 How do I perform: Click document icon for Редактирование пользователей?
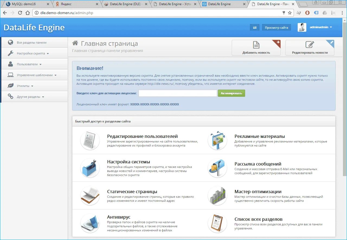point(90,140)
